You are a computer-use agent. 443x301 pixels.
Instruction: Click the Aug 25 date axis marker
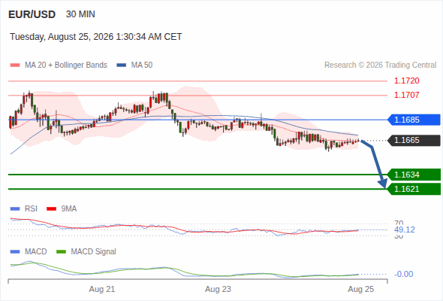click(361, 289)
